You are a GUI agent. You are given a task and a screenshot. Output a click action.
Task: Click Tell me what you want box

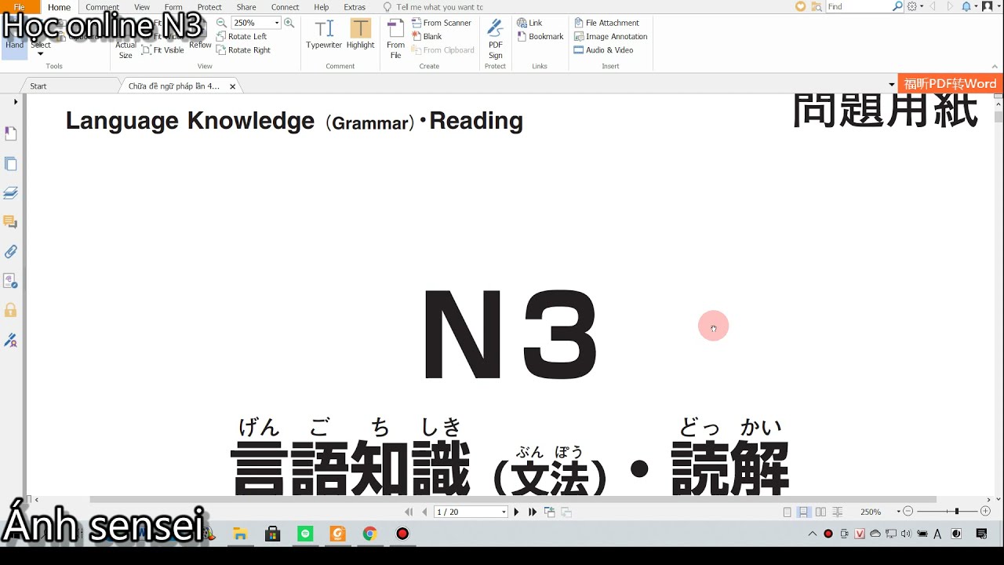[x=439, y=7]
